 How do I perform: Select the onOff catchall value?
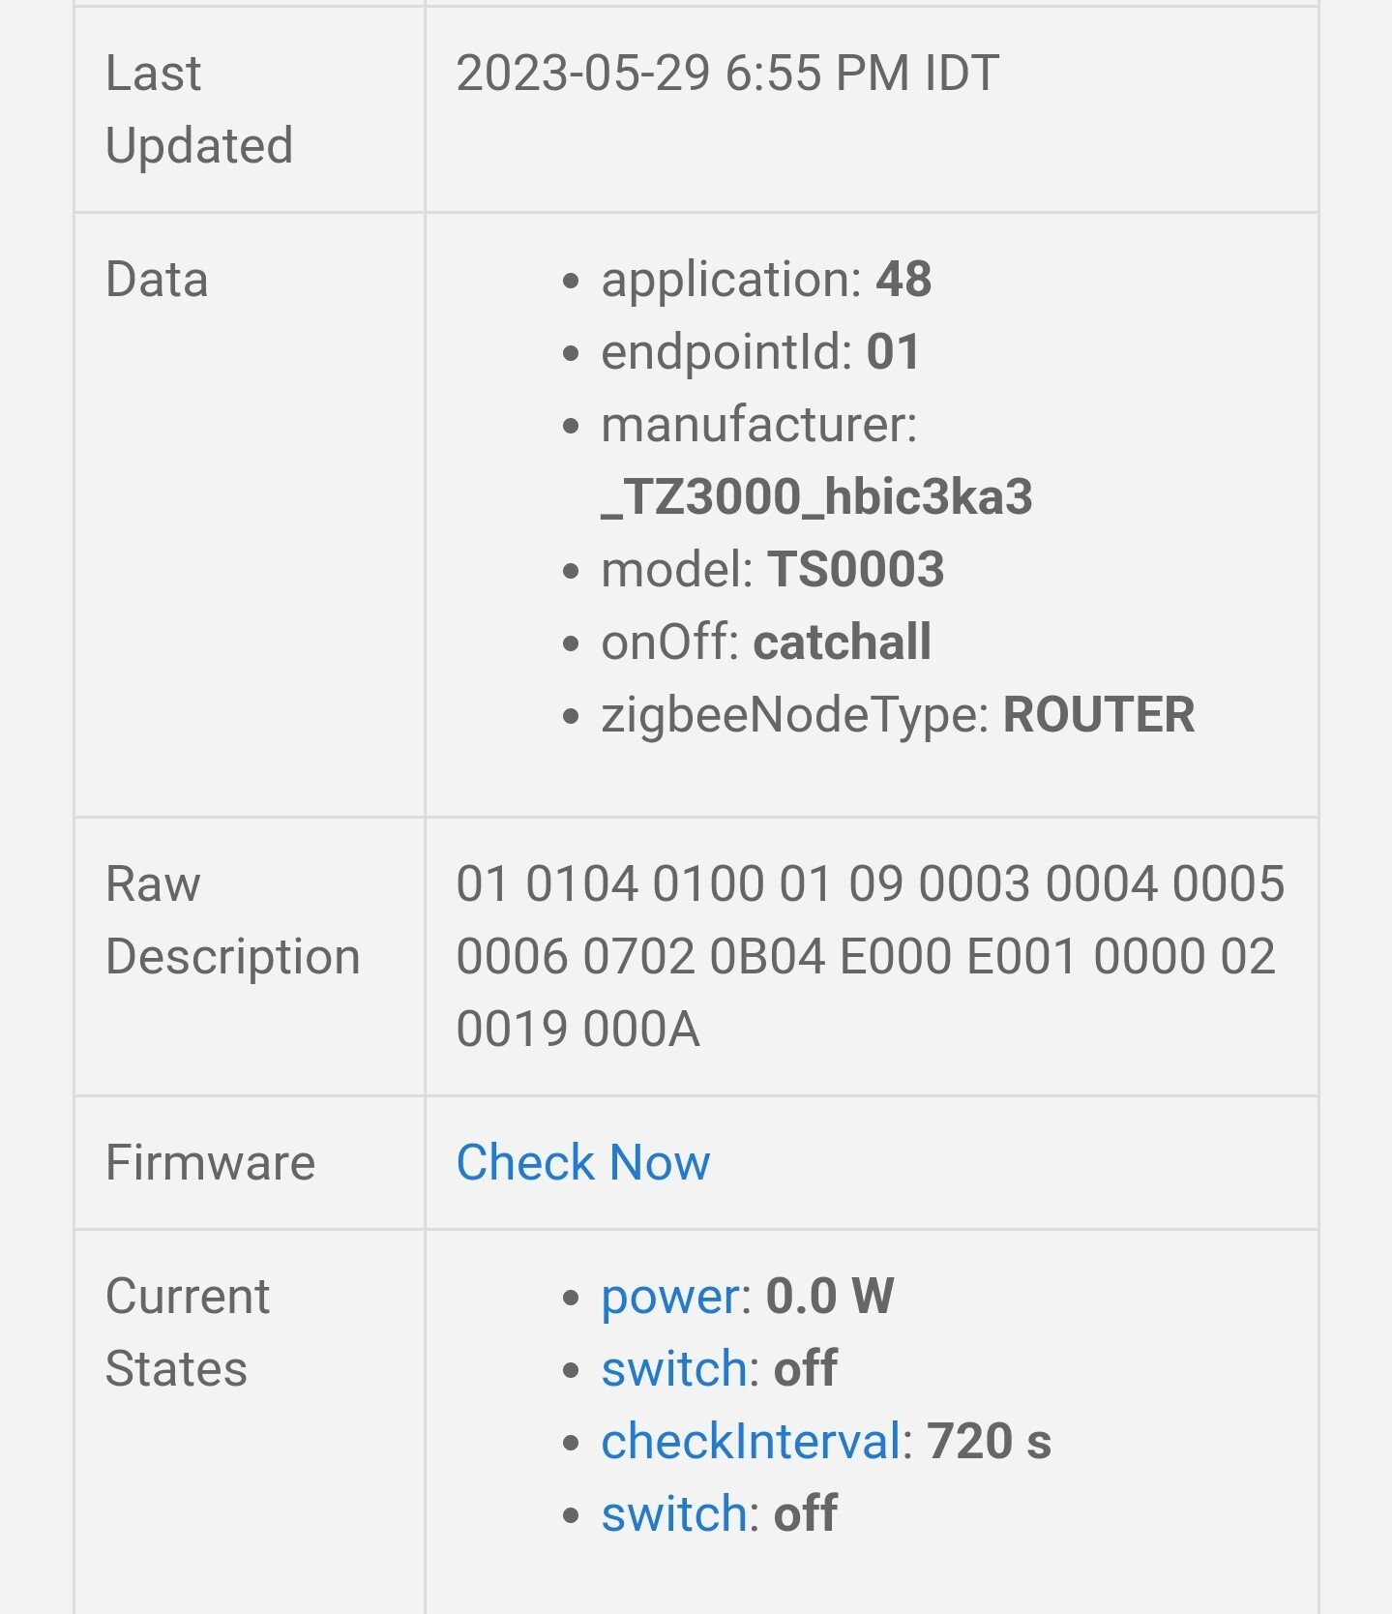coord(843,643)
